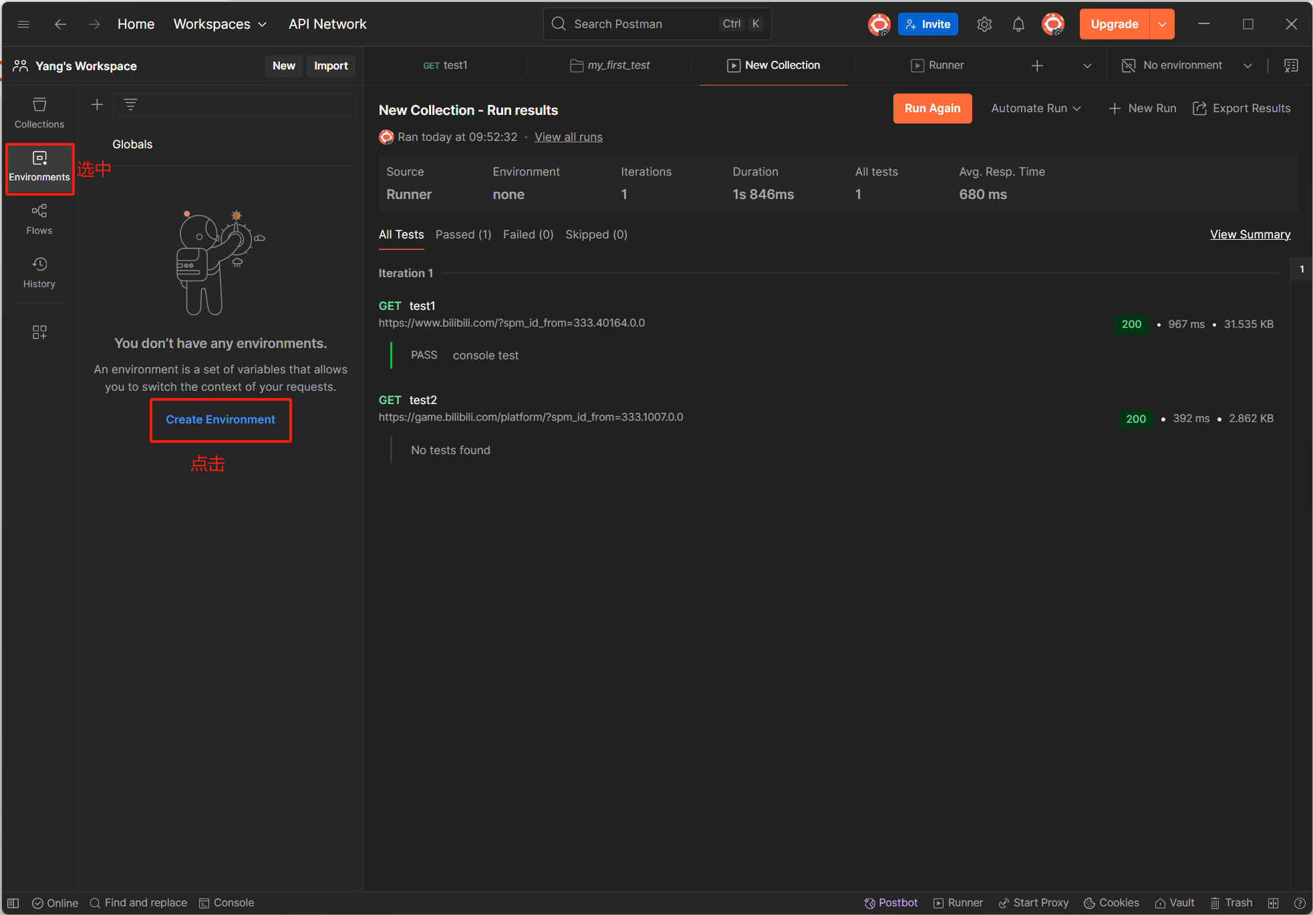Toggle the sidebar layout icon in status bar

pyautogui.click(x=13, y=903)
